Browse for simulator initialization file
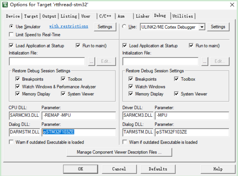The image size is (238, 176). click(x=91, y=61)
